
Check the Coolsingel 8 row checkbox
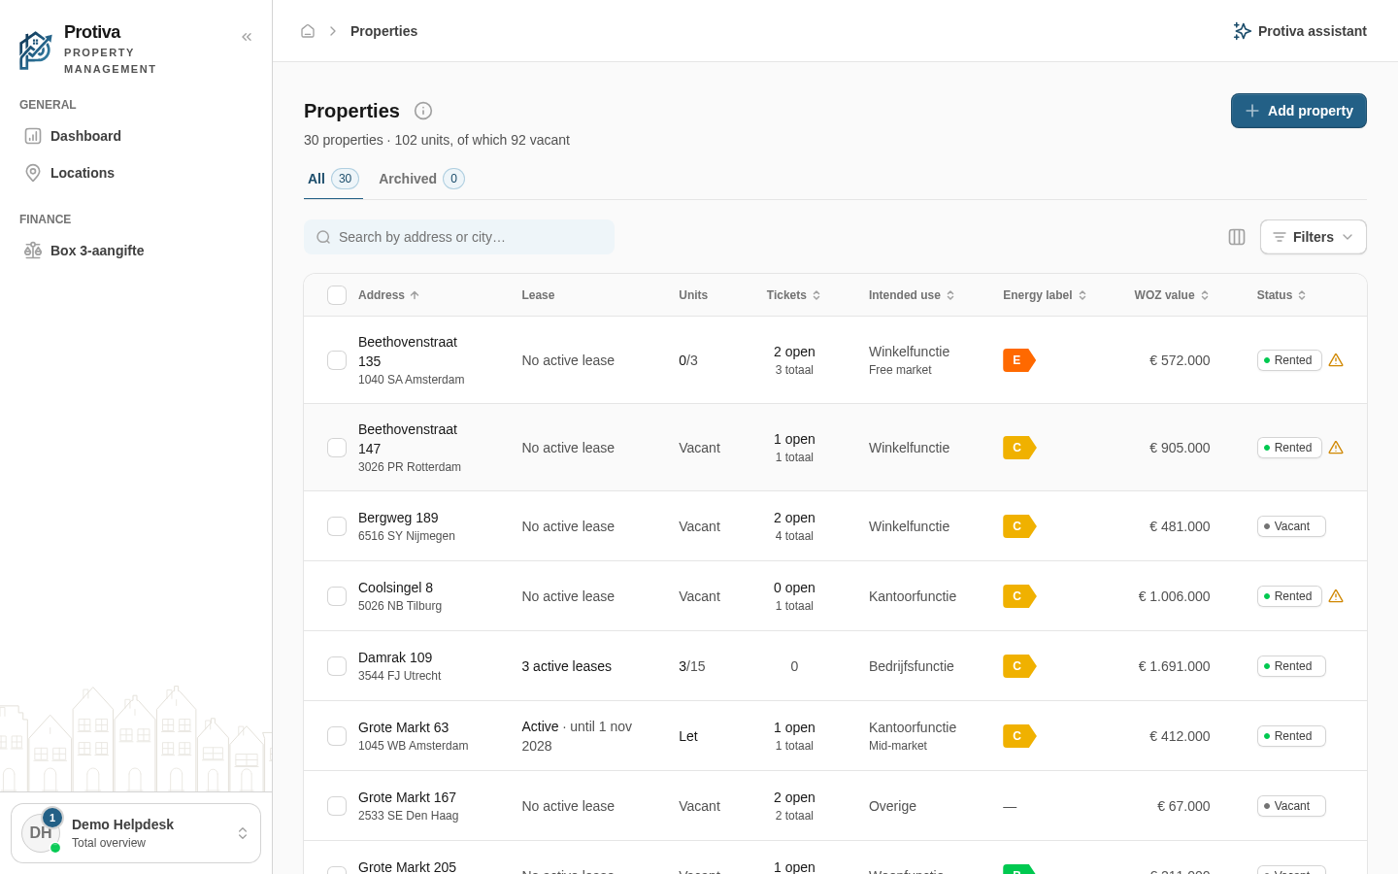tap(337, 596)
